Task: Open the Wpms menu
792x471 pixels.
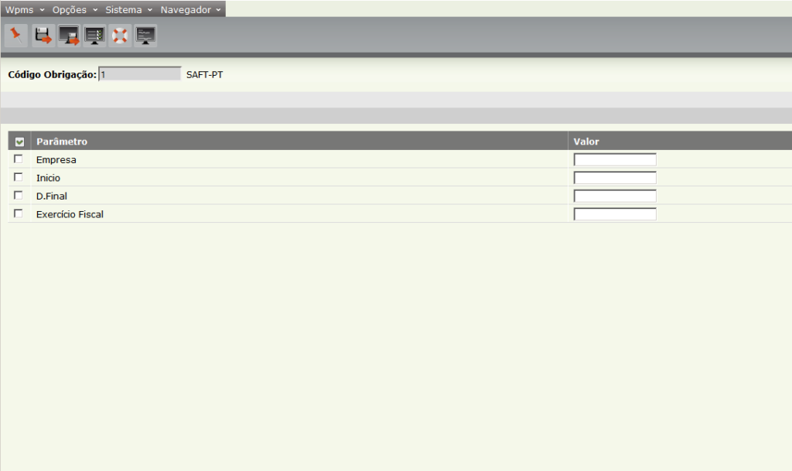Action: pos(25,9)
